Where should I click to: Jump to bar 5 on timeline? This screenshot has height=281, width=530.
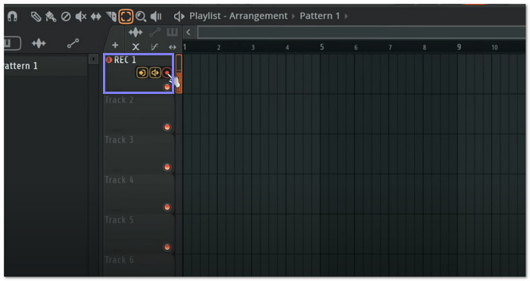pyautogui.click(x=322, y=47)
